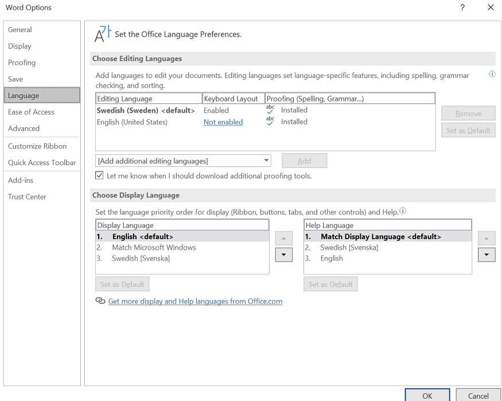
Task: Click proofing check icon for Swedish (Sweden)
Action: [x=270, y=110]
